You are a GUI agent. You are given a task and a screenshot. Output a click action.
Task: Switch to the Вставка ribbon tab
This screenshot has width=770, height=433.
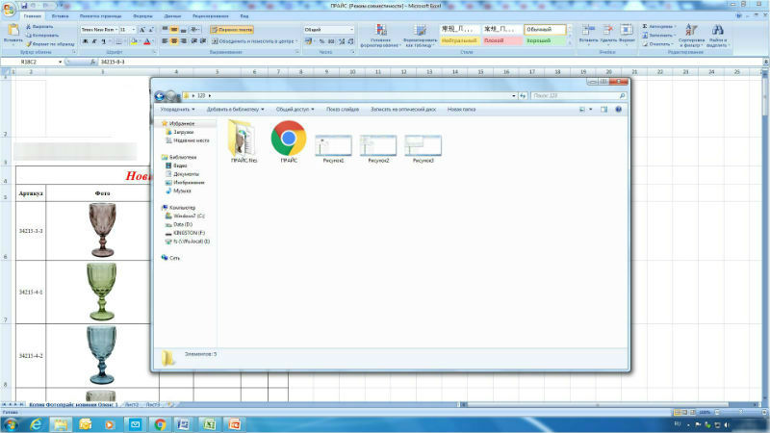tap(60, 16)
